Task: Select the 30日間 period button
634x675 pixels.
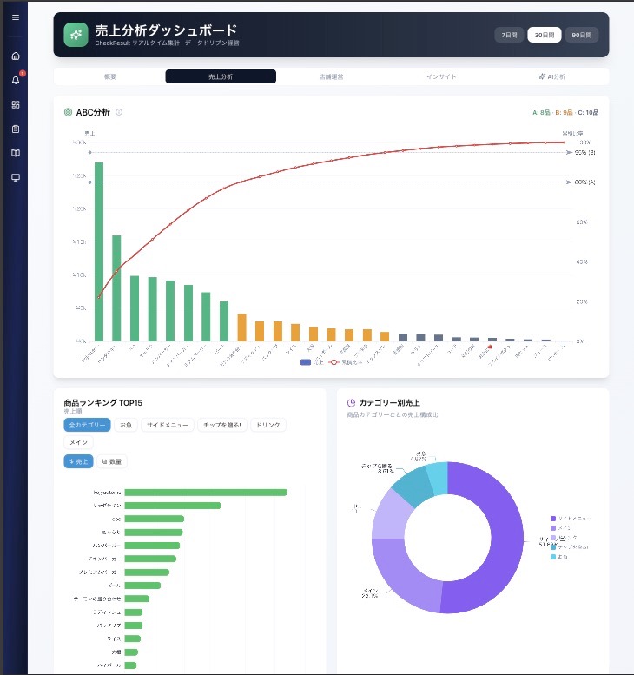Action: (x=545, y=35)
